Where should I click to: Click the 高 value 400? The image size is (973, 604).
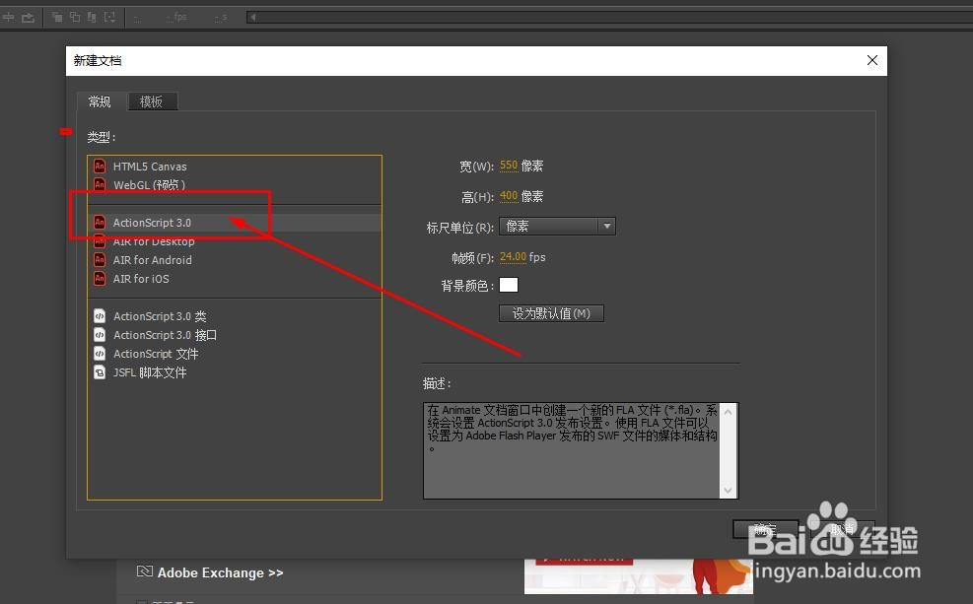pos(509,196)
